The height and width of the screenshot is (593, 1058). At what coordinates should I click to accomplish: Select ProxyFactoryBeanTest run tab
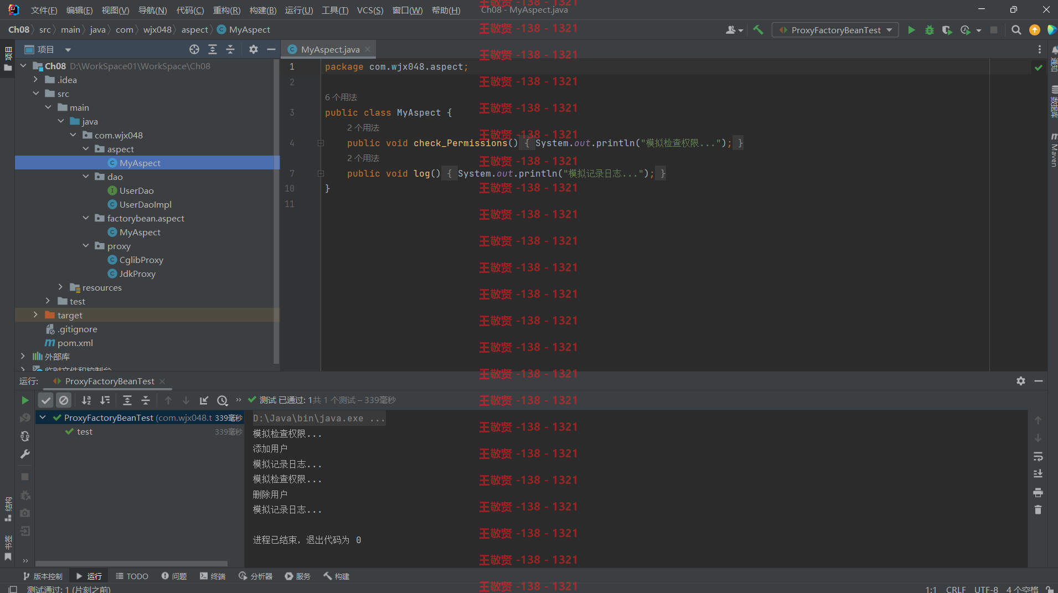[110, 381]
